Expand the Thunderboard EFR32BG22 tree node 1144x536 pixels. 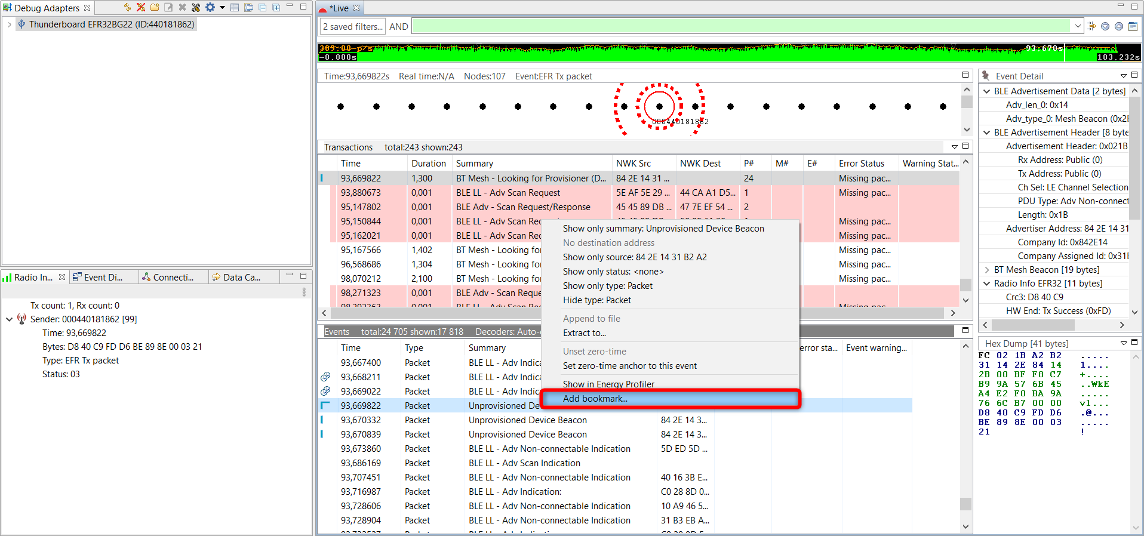click(10, 24)
